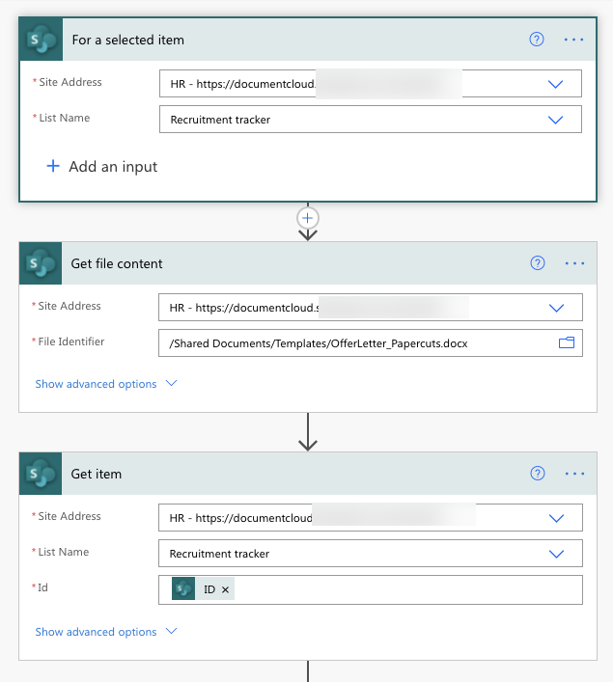Insert new step via plus connector
The width and height of the screenshot is (613, 682).
[x=308, y=218]
